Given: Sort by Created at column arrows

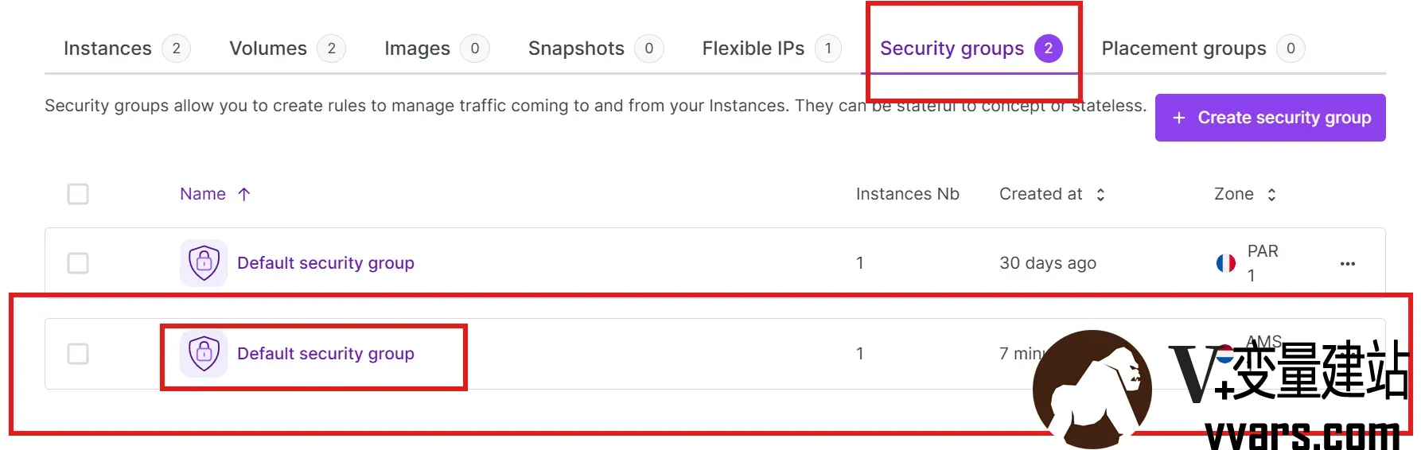Looking at the screenshot, I should click(1100, 195).
